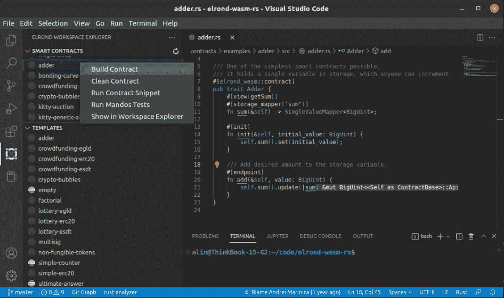The width and height of the screenshot is (504, 298).
Task: Open editor more actions menu
Action: 492,38
